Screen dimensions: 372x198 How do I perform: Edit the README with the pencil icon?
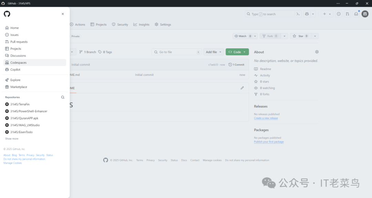242,88
